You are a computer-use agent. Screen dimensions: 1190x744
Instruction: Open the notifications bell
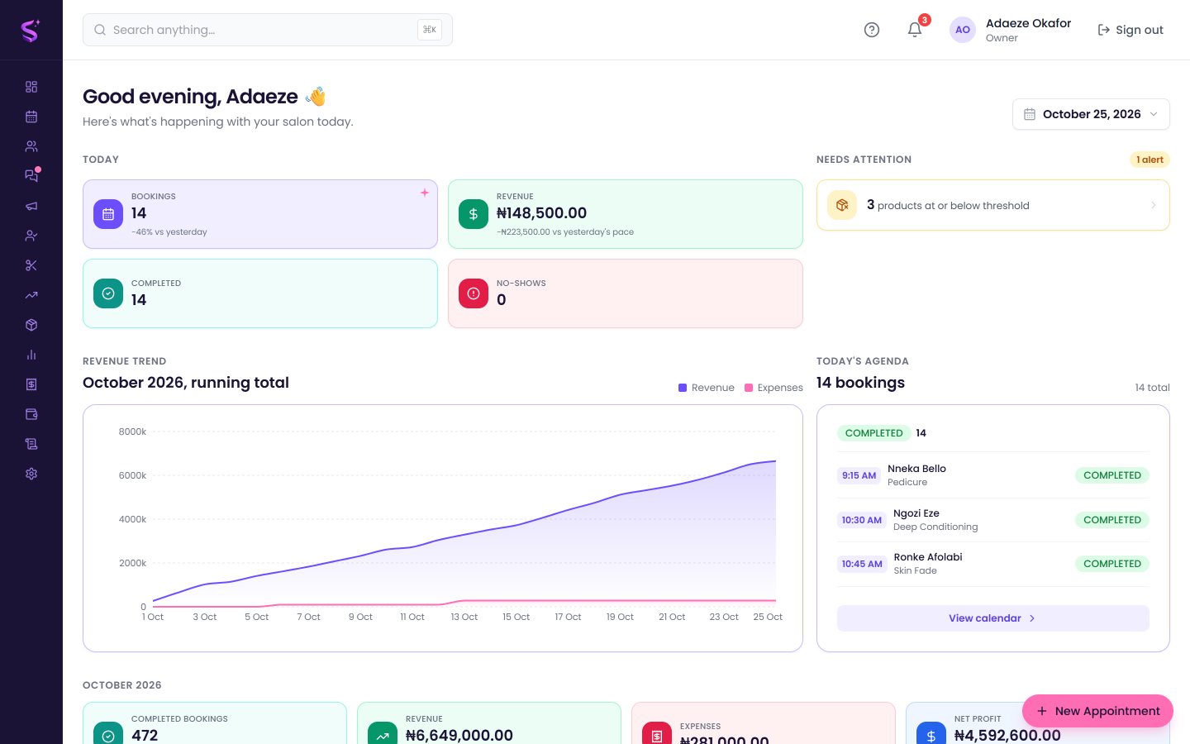(x=915, y=30)
